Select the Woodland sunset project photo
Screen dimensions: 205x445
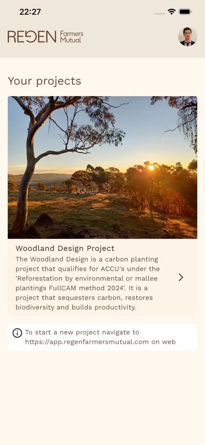(102, 167)
